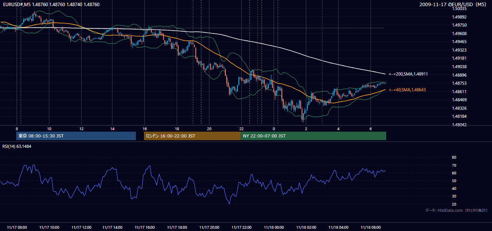Click price axis label 1.49038

click(x=460, y=67)
